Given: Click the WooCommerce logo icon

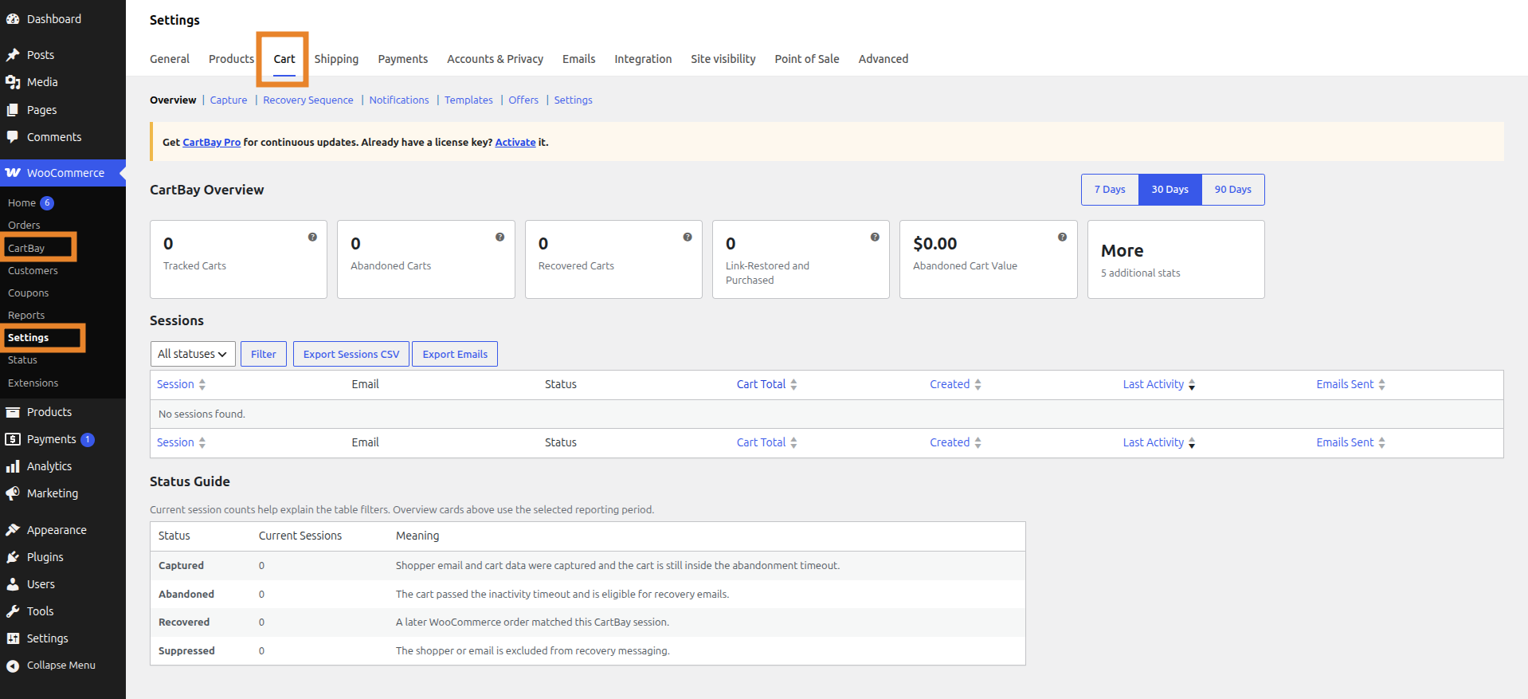Looking at the screenshot, I should tap(13, 173).
